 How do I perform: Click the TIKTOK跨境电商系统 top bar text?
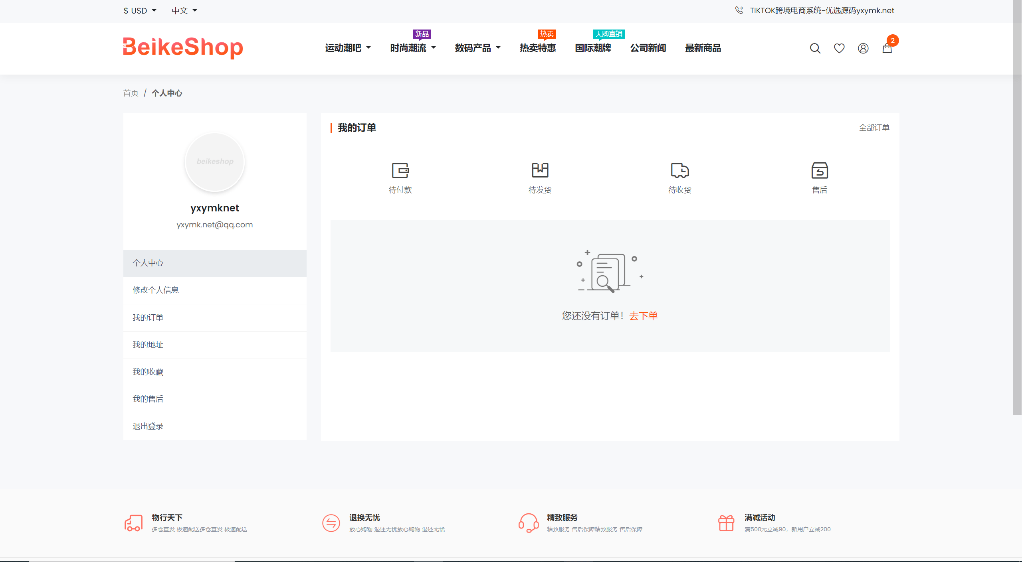(x=822, y=10)
